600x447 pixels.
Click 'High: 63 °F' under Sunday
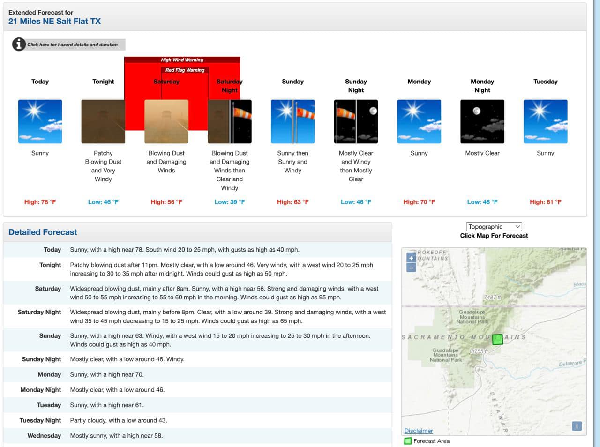[x=293, y=202]
